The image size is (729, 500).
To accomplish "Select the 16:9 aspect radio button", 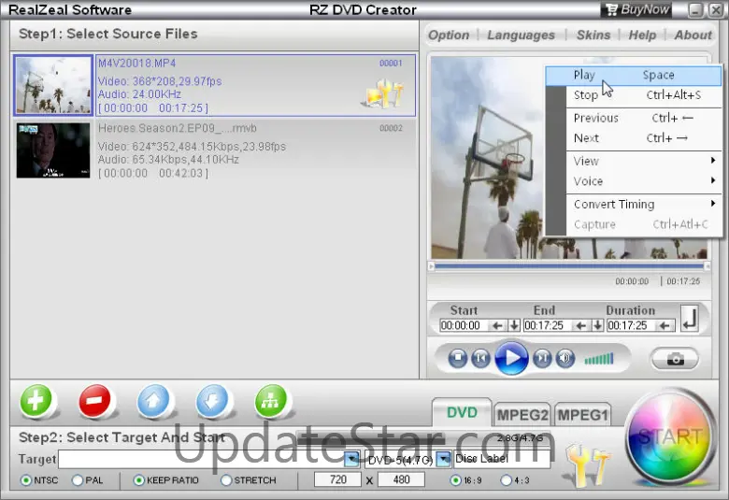I will click(456, 480).
